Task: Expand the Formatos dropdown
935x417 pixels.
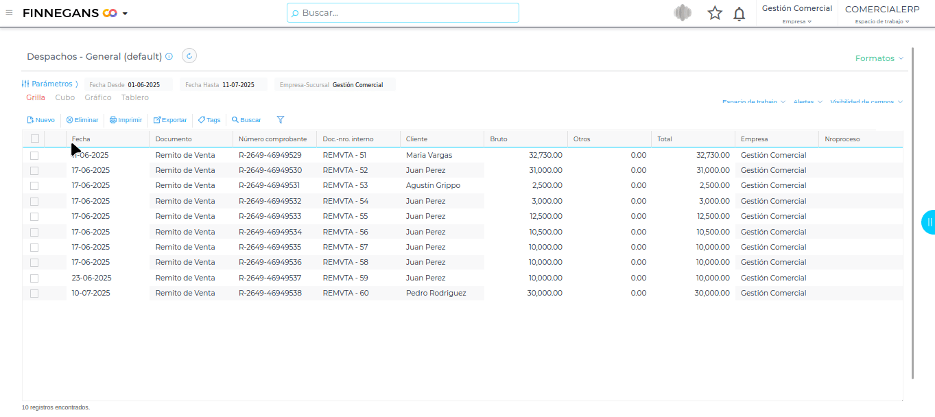Action: tap(879, 58)
